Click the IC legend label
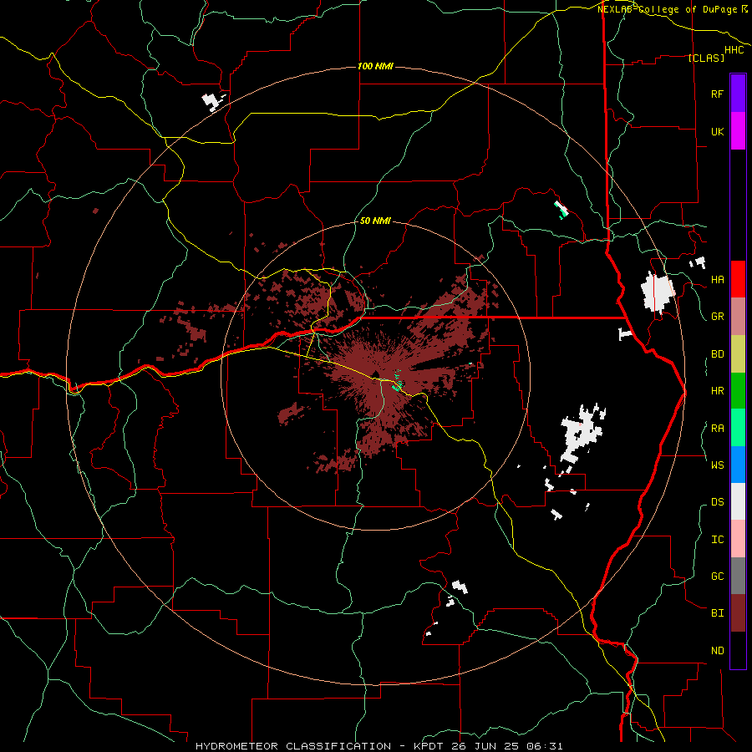The width and height of the screenshot is (752, 752). [717, 540]
